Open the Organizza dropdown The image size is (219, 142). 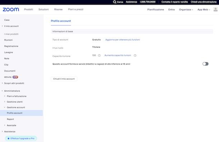(x=186, y=10)
